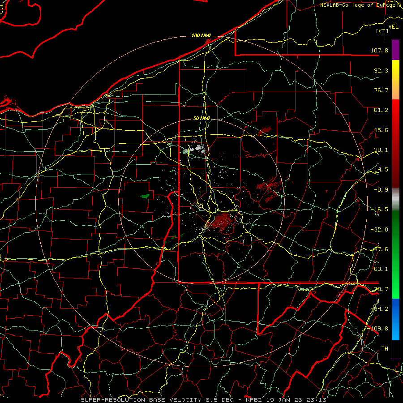Click the 107.8 legend value
The height and width of the screenshot is (403, 403).
click(x=379, y=50)
